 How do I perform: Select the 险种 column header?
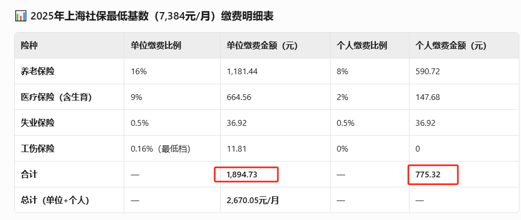click(x=29, y=46)
